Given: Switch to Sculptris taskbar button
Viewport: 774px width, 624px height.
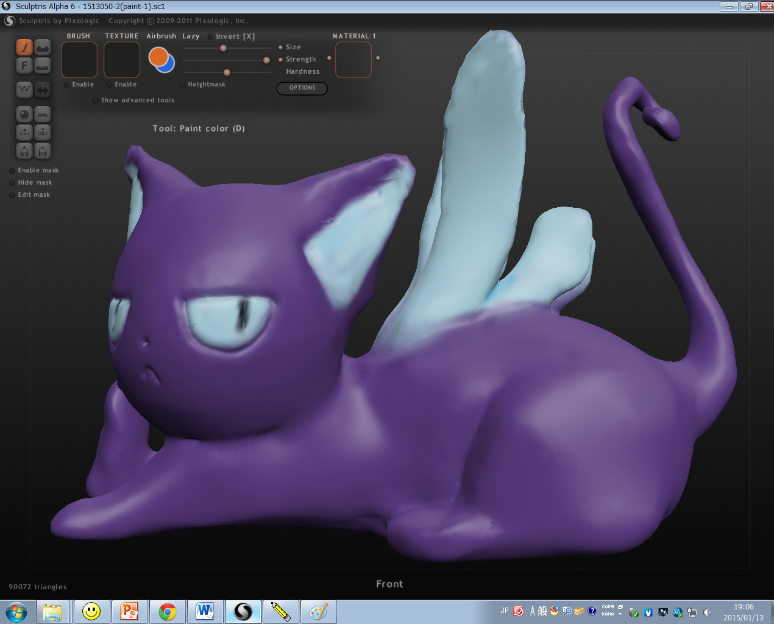Looking at the screenshot, I should tap(243, 612).
